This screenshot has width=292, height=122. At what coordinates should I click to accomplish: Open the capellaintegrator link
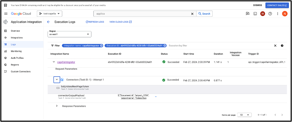(x=66, y=62)
